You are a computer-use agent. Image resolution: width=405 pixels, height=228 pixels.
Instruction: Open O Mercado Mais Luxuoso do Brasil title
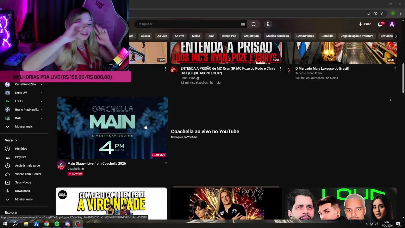click(x=322, y=68)
